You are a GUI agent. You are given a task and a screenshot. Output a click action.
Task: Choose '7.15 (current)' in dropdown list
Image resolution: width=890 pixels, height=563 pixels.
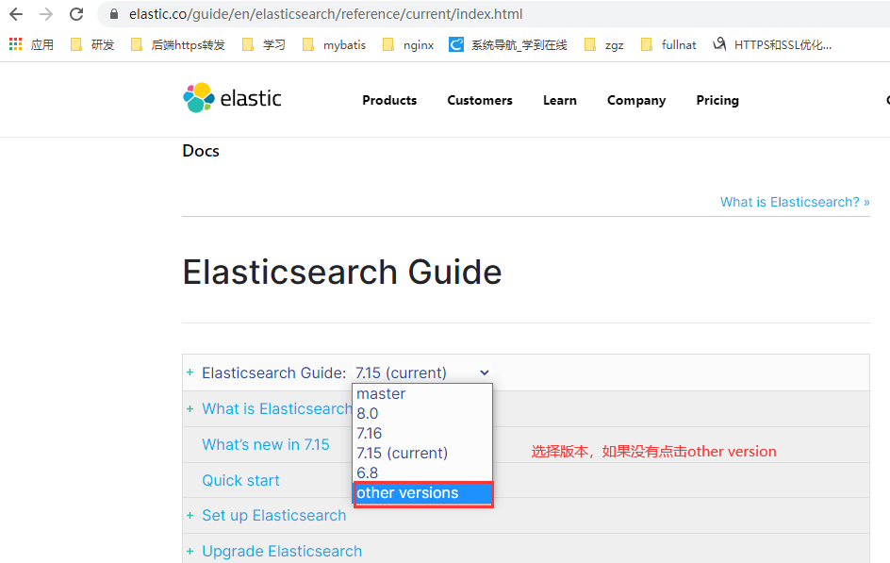coord(422,454)
